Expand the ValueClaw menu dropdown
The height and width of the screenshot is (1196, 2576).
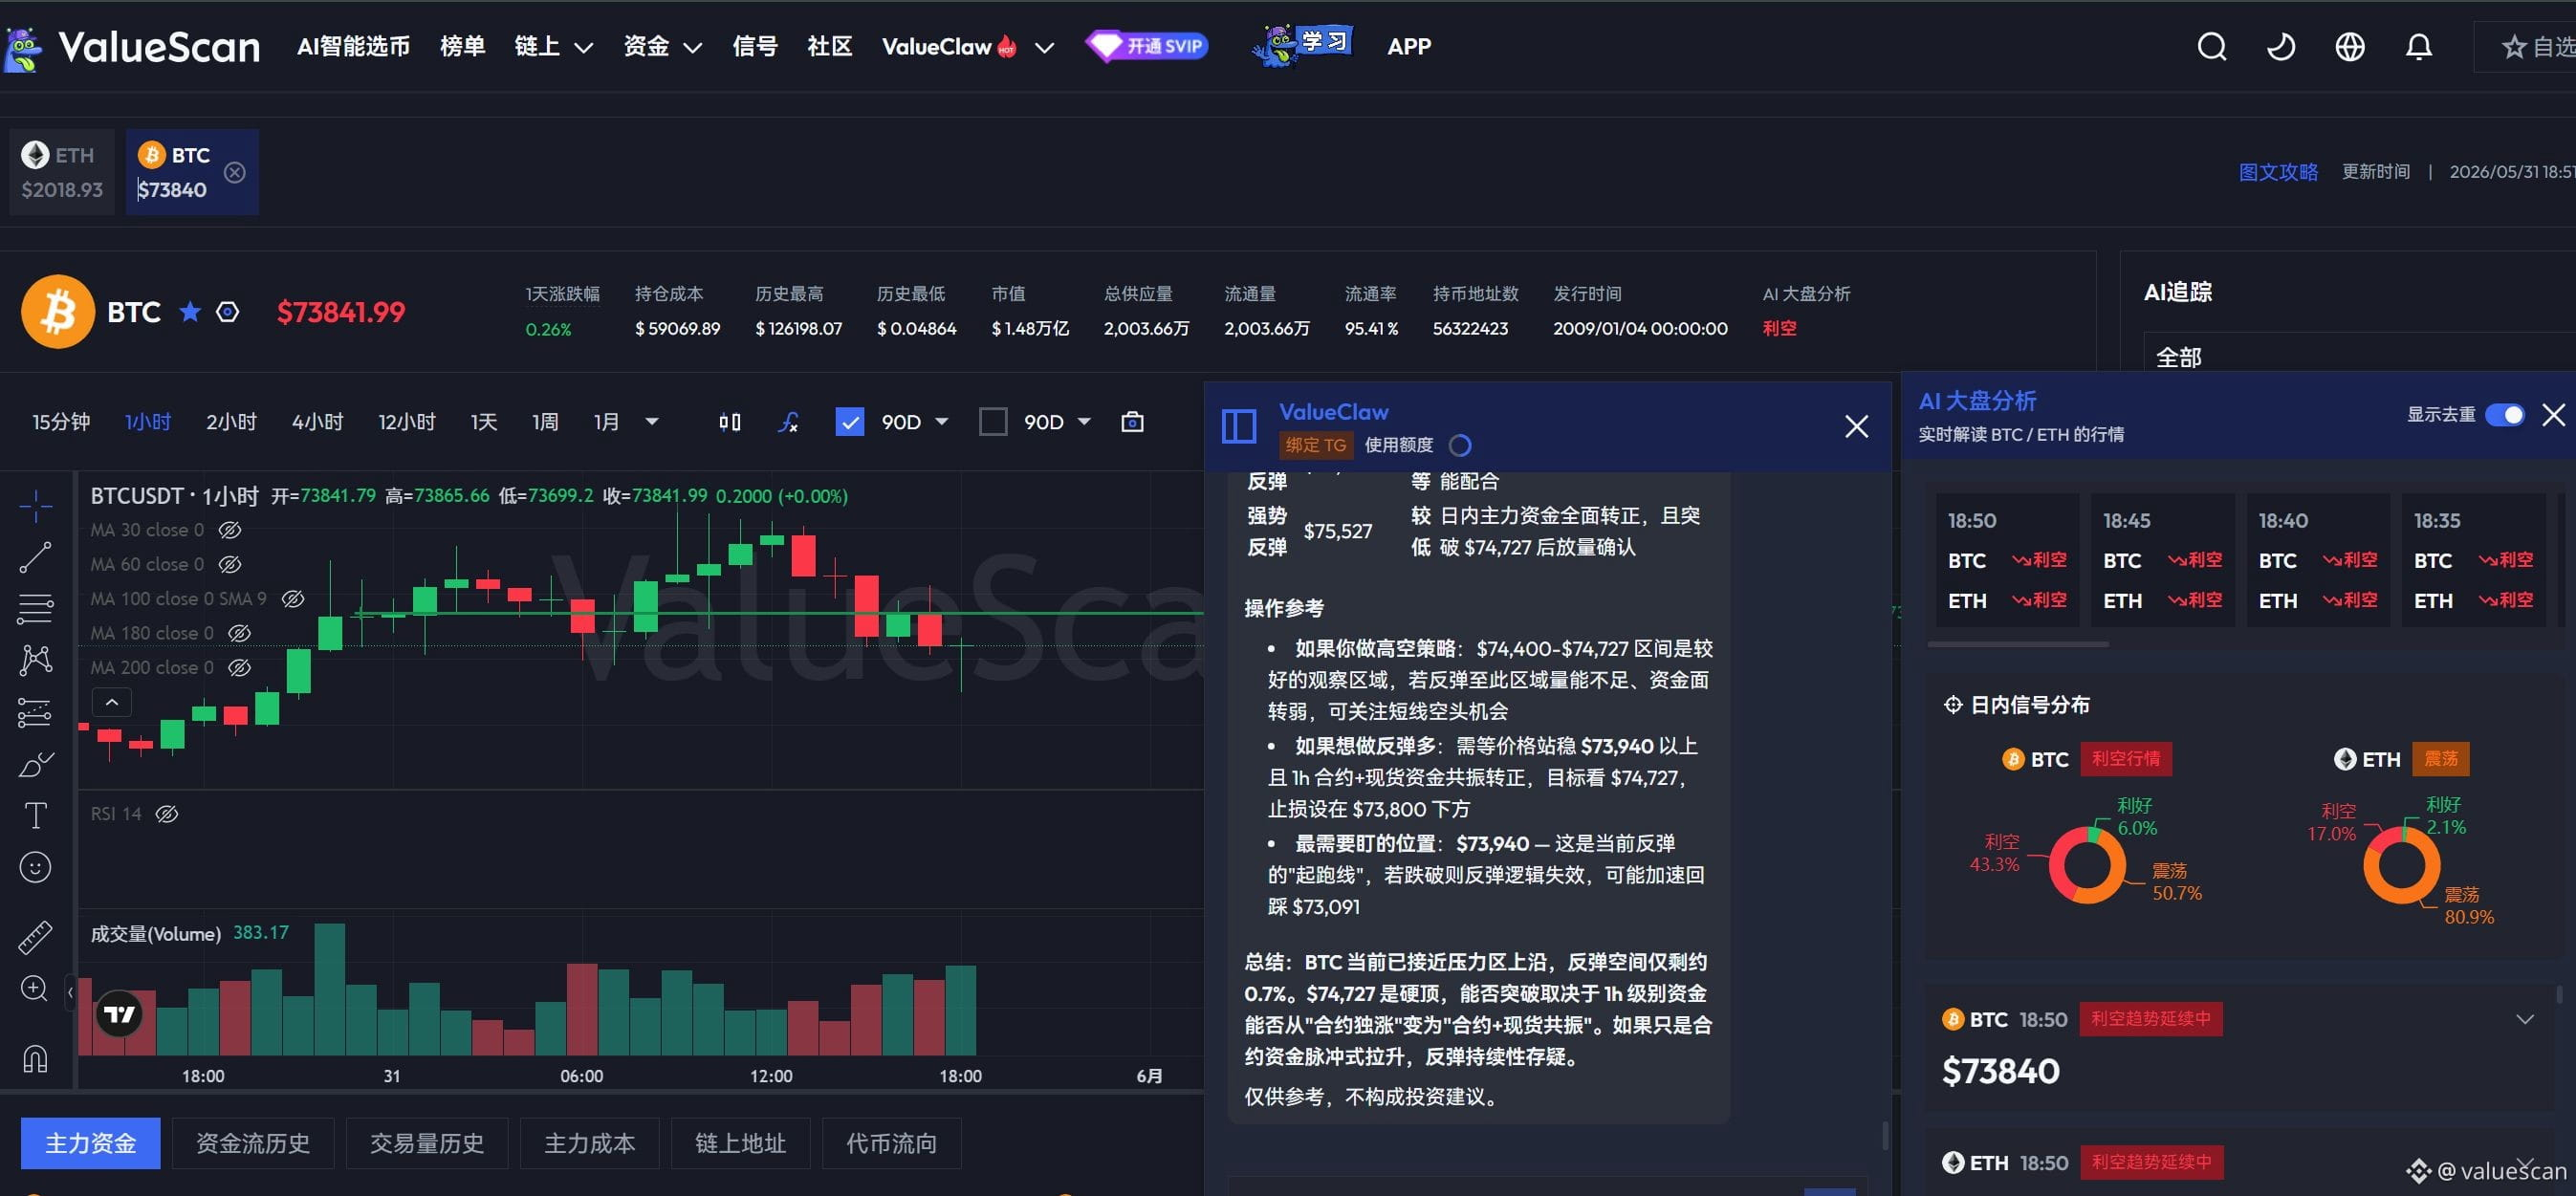coord(1044,48)
